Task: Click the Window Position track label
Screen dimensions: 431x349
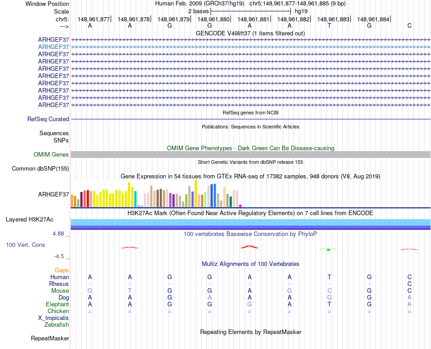Action: [47, 4]
